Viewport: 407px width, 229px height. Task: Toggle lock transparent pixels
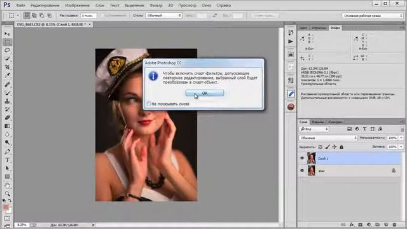(x=321, y=147)
